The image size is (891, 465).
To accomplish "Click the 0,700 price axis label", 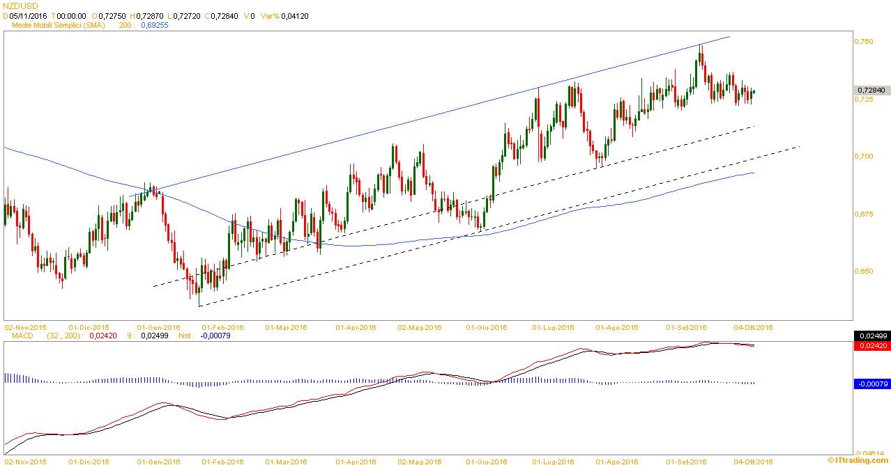I will [864, 157].
